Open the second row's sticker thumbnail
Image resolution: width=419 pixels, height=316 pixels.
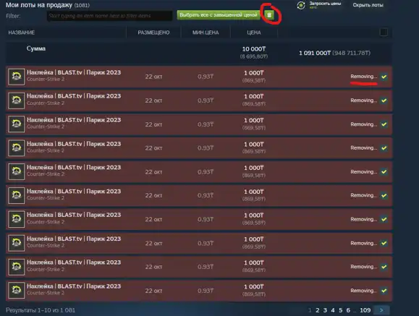tap(17, 101)
